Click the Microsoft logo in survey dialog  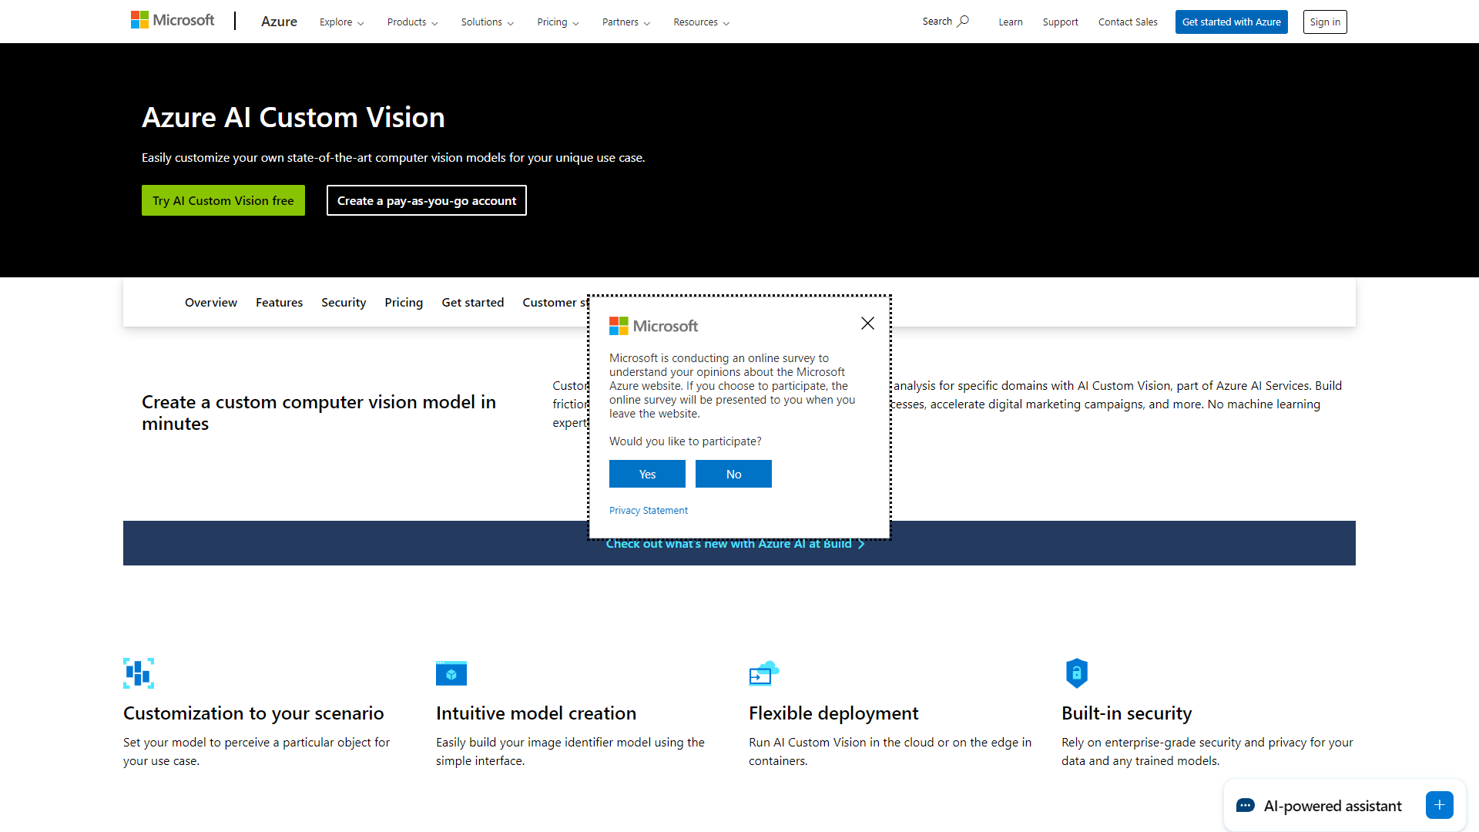click(x=653, y=326)
